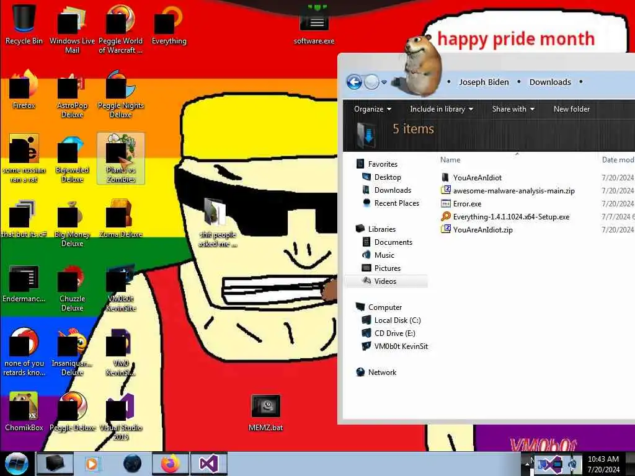The height and width of the screenshot is (476, 635).
Task: Open the Recycle Bin desktop icon
Action: click(24, 24)
